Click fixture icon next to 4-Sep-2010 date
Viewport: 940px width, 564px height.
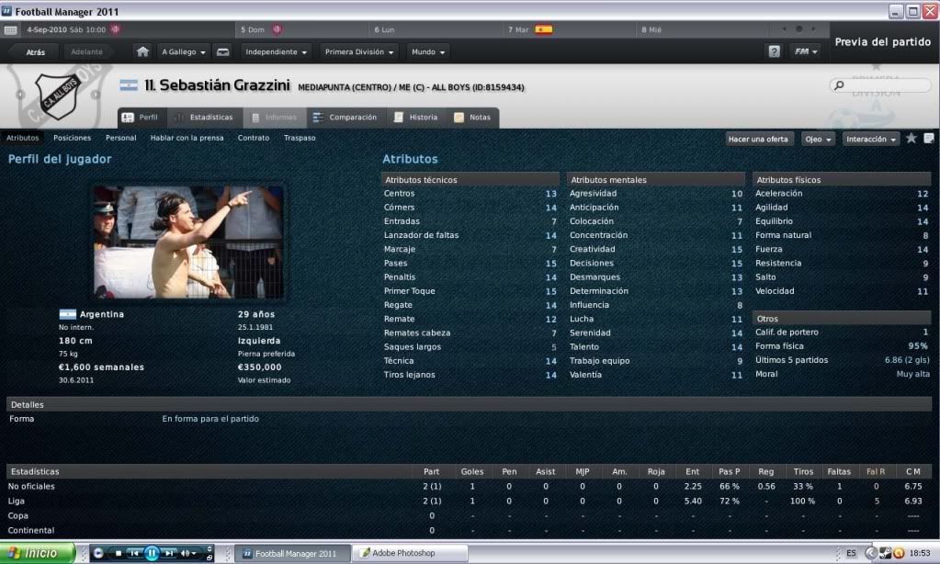115,29
